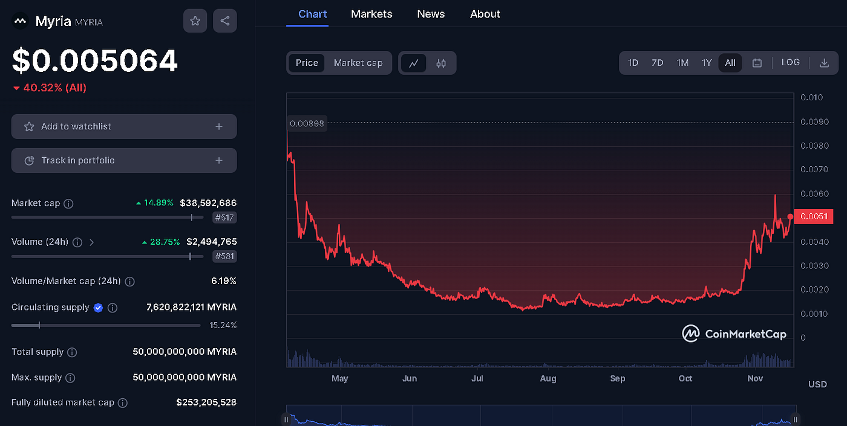Click the 40.32% (All) change text

[x=55, y=88]
